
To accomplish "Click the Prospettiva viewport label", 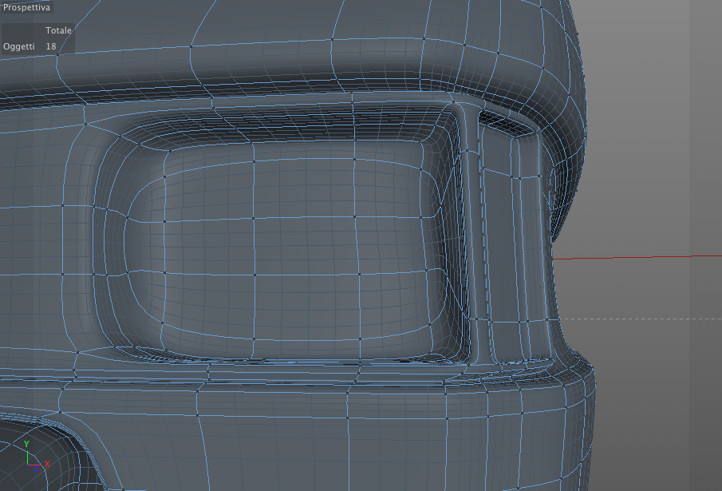I will click(26, 7).
